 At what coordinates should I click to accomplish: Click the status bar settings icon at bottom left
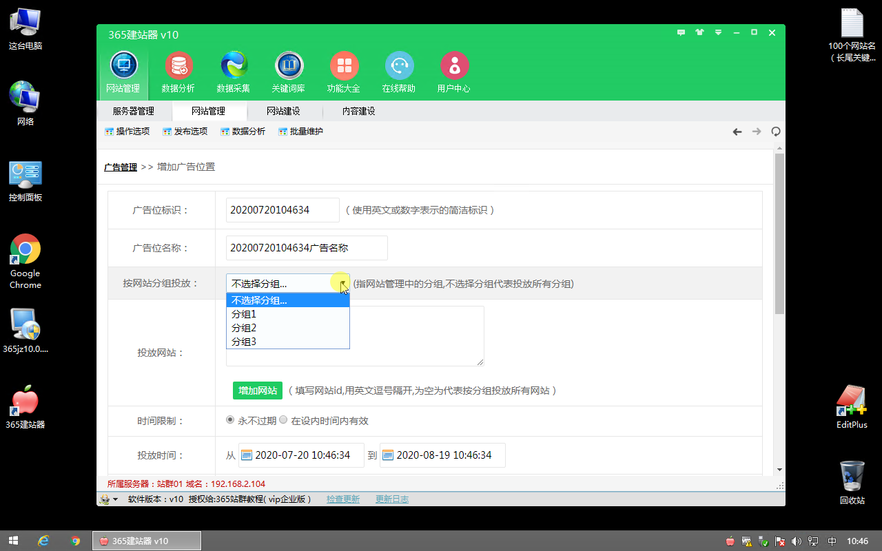tap(105, 499)
